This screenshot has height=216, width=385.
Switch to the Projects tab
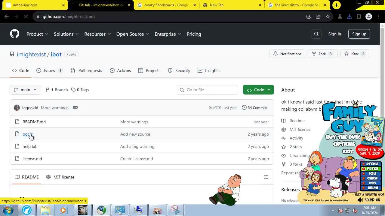[149, 70]
